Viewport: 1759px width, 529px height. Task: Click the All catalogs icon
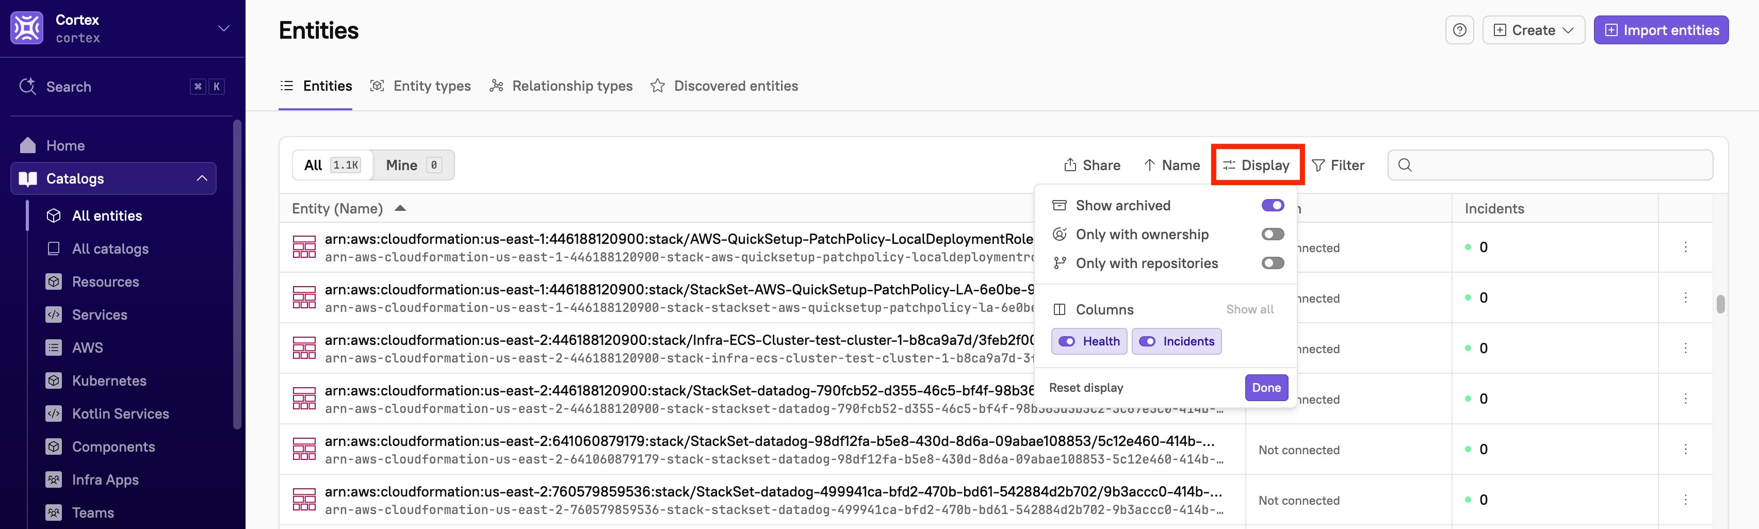(x=54, y=249)
